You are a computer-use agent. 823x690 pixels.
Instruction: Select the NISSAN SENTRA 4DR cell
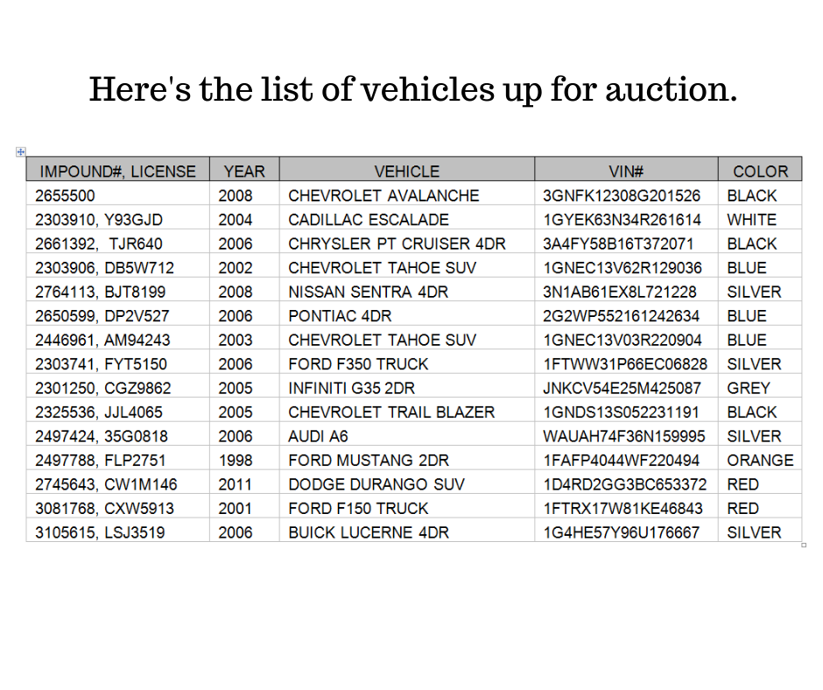407,292
